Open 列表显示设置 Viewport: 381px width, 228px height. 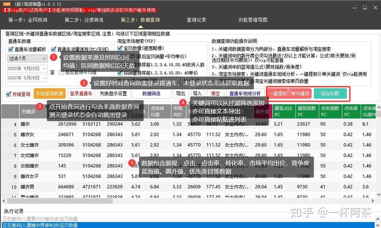pos(113,93)
